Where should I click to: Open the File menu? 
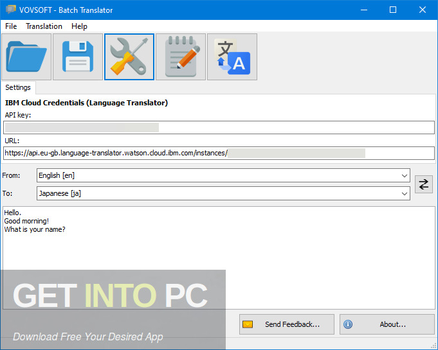pos(11,26)
